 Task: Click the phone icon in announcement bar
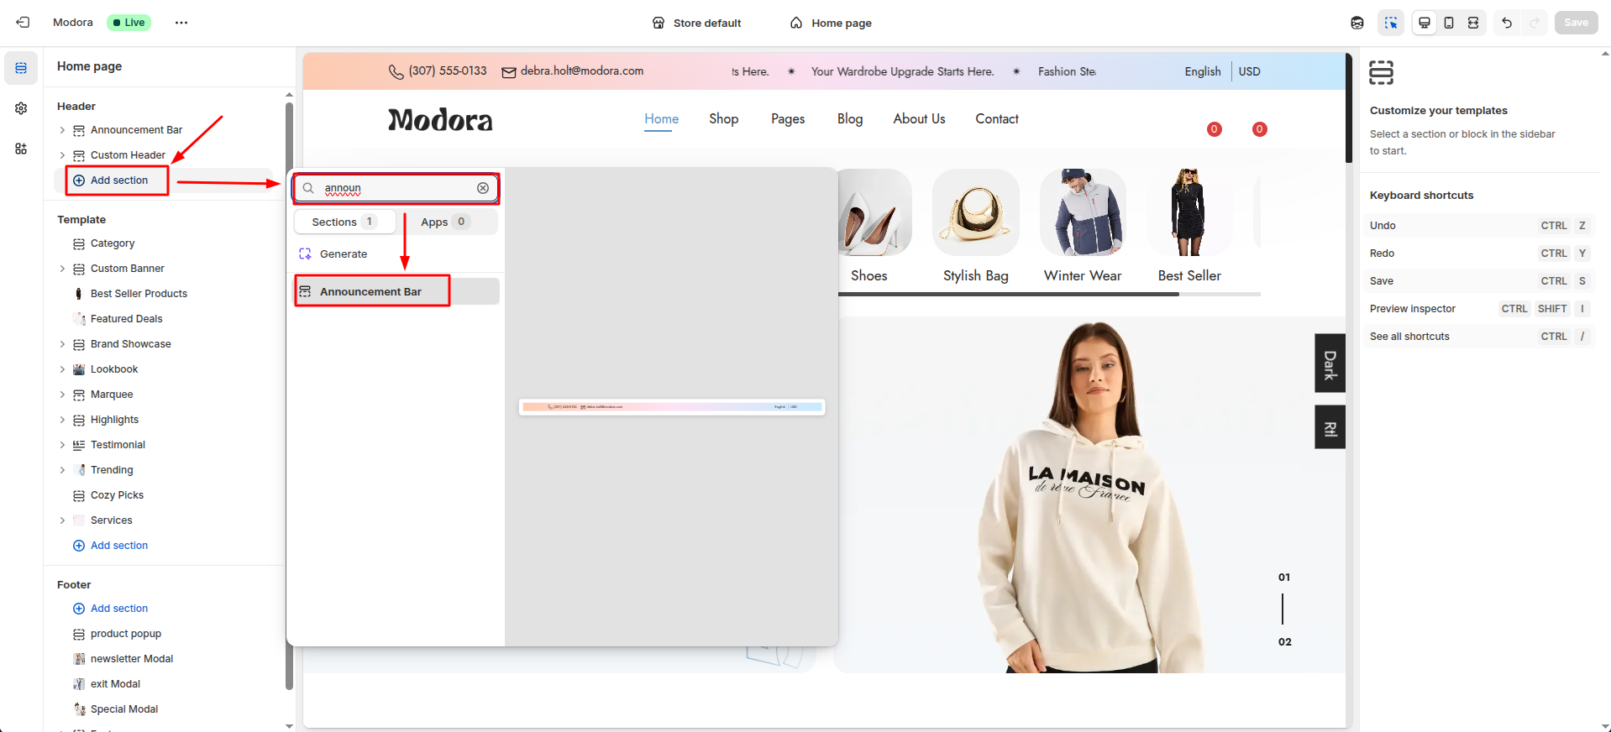pos(396,71)
